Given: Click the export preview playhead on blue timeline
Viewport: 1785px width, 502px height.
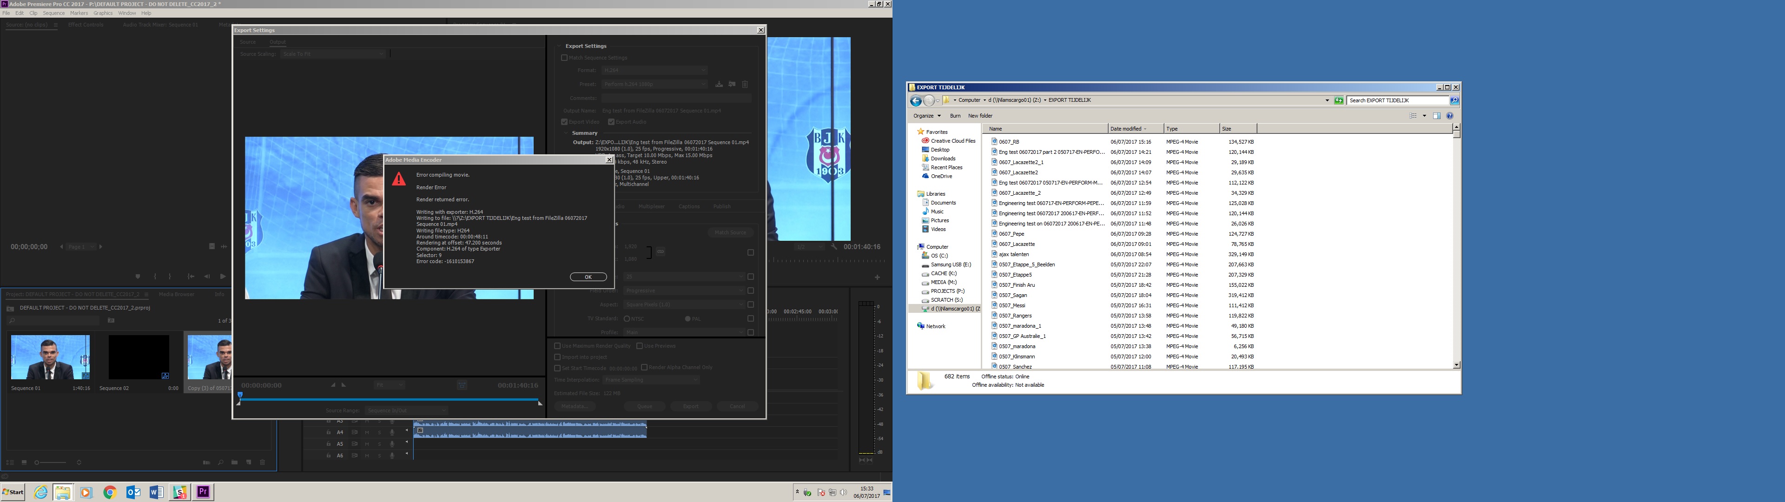Looking at the screenshot, I should click(x=240, y=396).
